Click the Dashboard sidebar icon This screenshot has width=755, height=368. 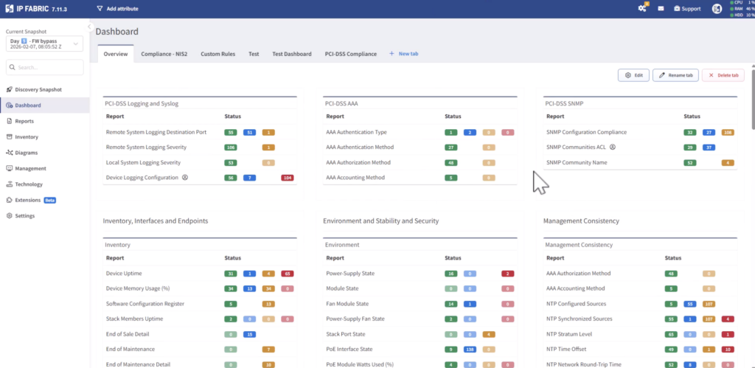pos(9,105)
